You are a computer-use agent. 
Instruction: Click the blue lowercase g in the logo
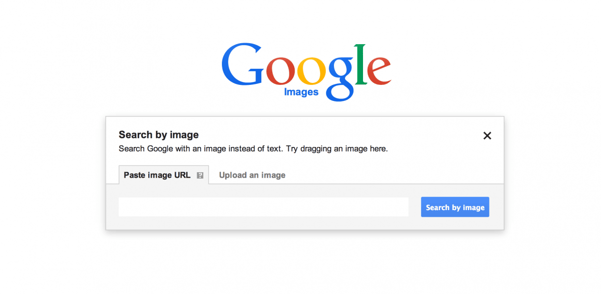coord(340,79)
